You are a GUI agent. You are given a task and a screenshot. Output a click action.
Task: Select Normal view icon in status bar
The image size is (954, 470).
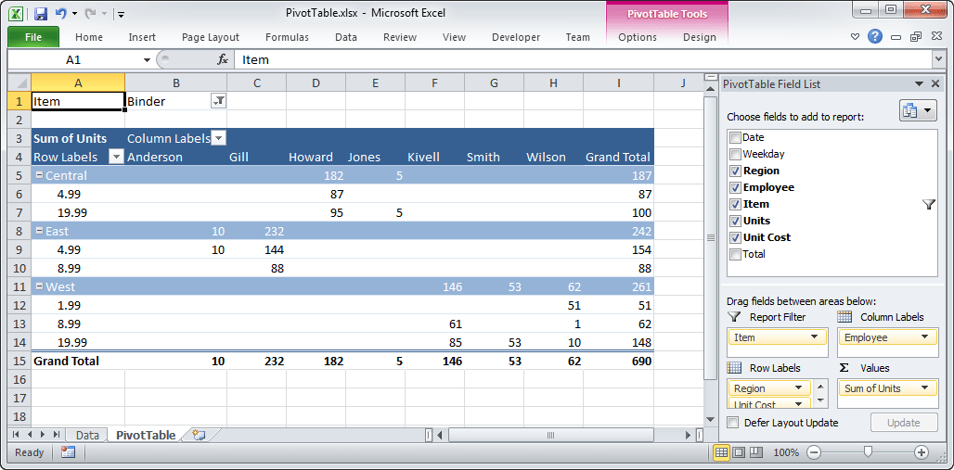click(721, 452)
